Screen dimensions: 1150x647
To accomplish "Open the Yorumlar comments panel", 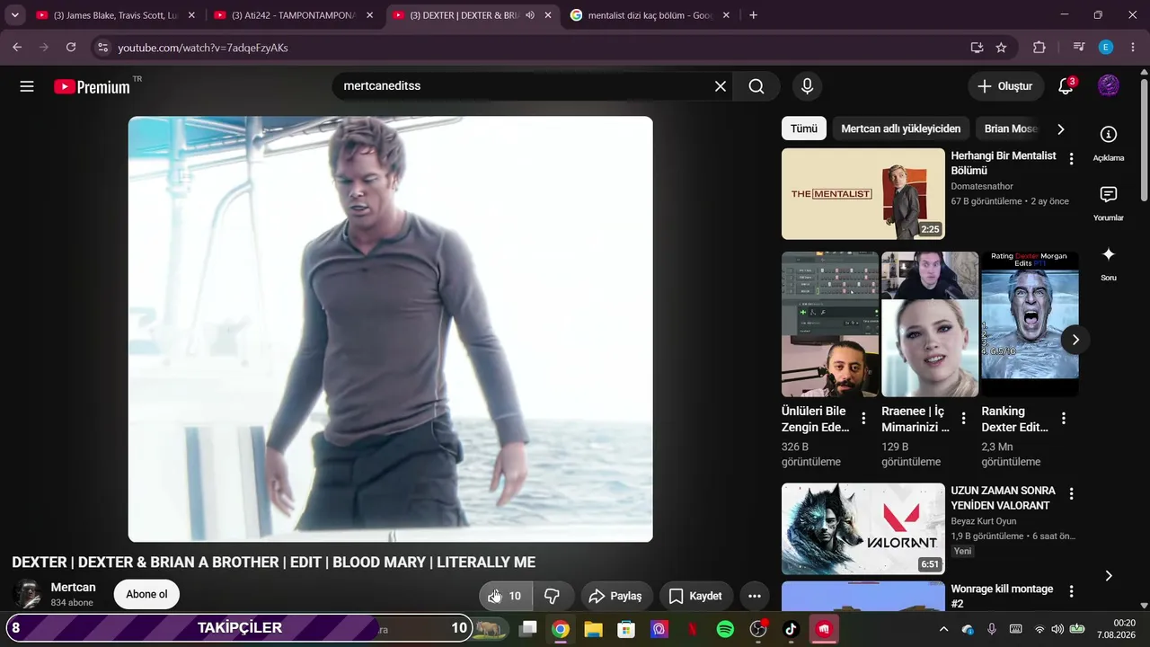I will [x=1109, y=203].
